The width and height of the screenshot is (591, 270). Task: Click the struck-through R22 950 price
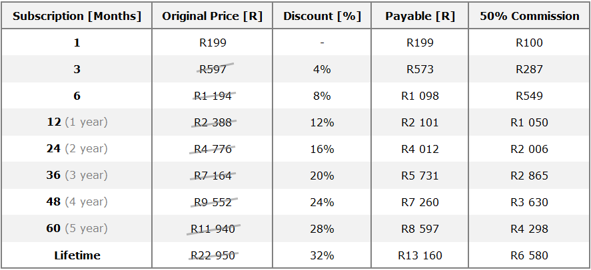213,256
